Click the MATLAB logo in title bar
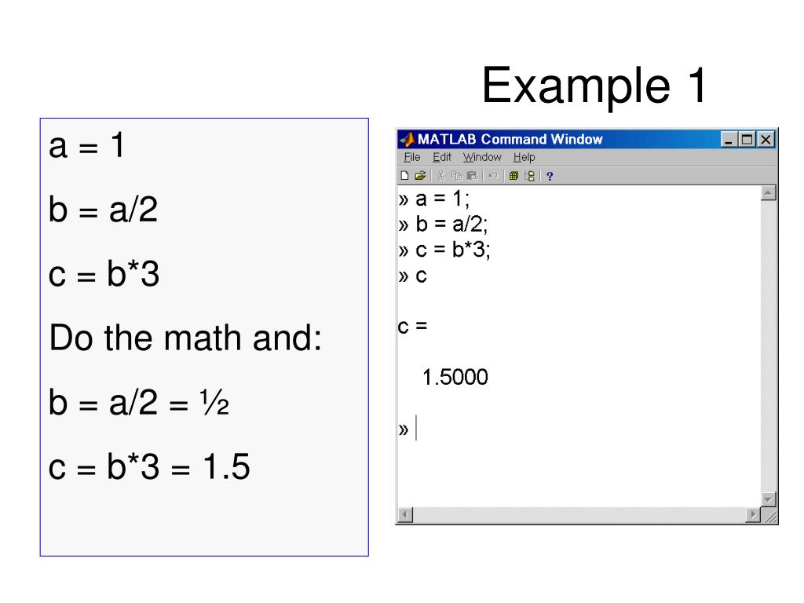 pos(407,139)
